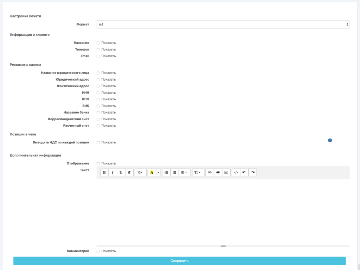Insert an unordered bullet list
The width and height of the screenshot is (360, 270).
[x=166, y=173]
